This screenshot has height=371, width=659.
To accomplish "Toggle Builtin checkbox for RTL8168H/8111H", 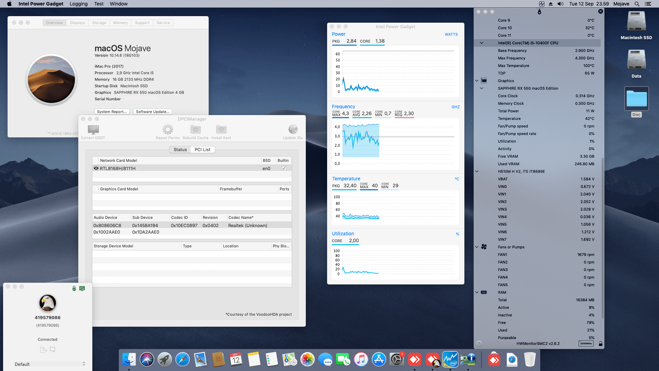I will click(284, 168).
